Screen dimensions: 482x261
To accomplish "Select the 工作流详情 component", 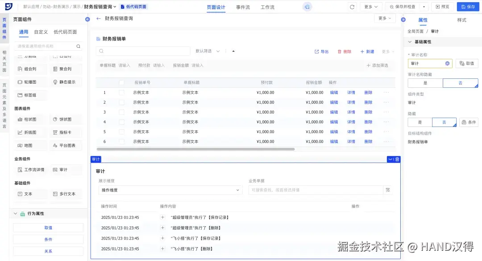I will click(30, 170).
